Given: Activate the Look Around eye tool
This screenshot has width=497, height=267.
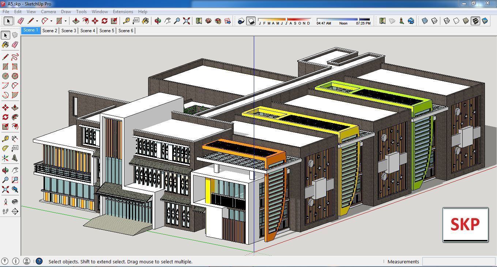Looking at the screenshot, I should point(15,202).
